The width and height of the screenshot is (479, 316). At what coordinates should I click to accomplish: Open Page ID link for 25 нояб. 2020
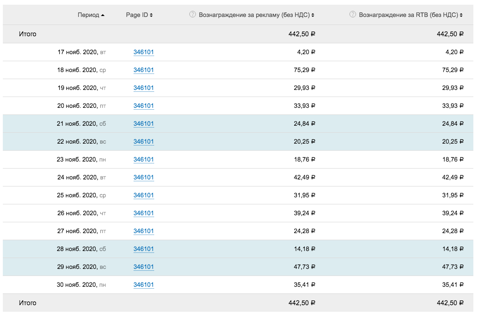(144, 195)
